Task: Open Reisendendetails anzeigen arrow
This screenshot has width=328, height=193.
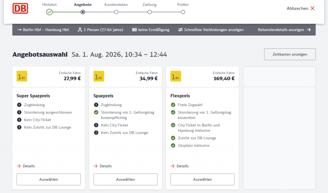Action: click(x=309, y=30)
